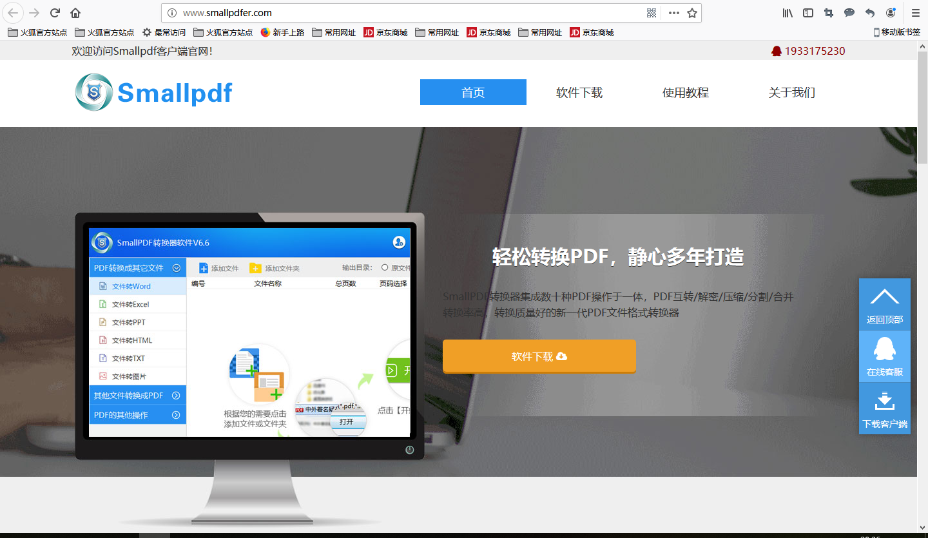This screenshot has width=928, height=538.
Task: Click the orange 软件下载 button
Action: [x=539, y=356]
